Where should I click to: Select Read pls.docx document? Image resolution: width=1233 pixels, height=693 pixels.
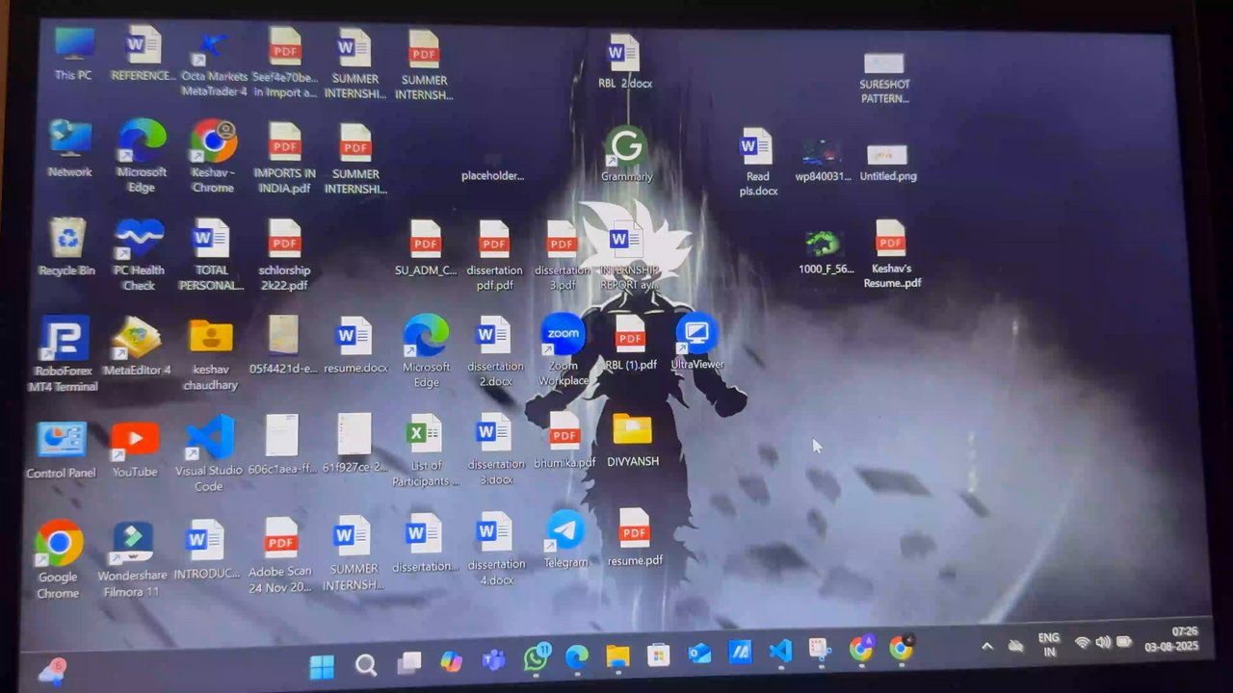[x=757, y=163]
